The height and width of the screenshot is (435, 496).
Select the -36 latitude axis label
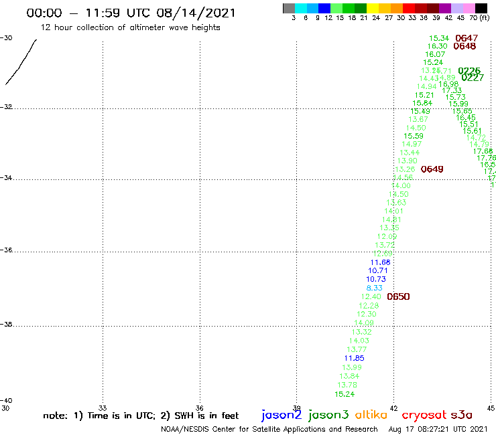click(x=6, y=250)
